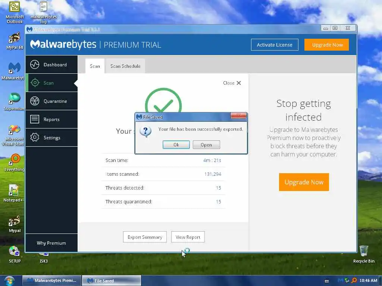Click the View Report button
Image resolution: width=382 pixels, height=286 pixels.
coord(188,237)
